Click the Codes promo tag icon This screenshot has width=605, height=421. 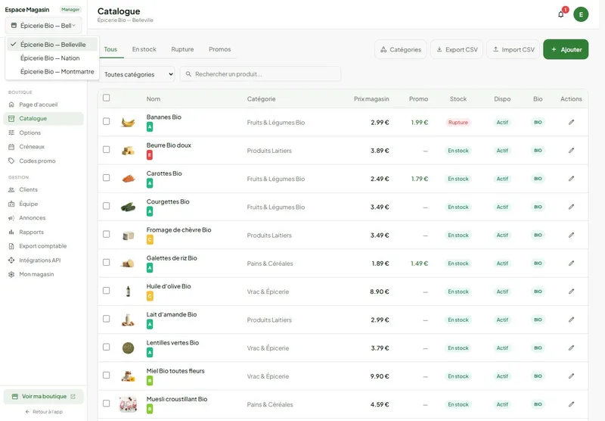coord(11,161)
